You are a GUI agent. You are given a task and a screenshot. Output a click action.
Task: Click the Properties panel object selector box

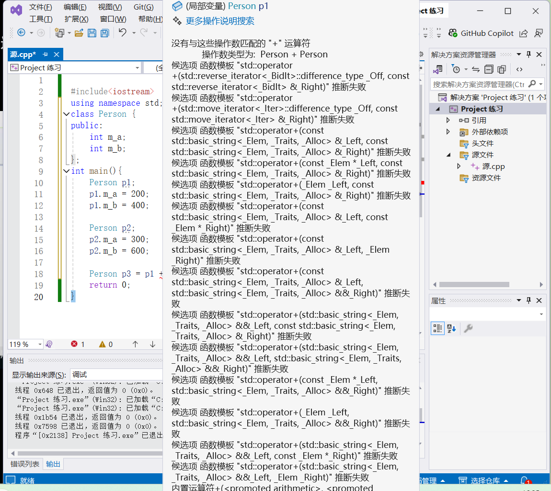click(x=487, y=314)
